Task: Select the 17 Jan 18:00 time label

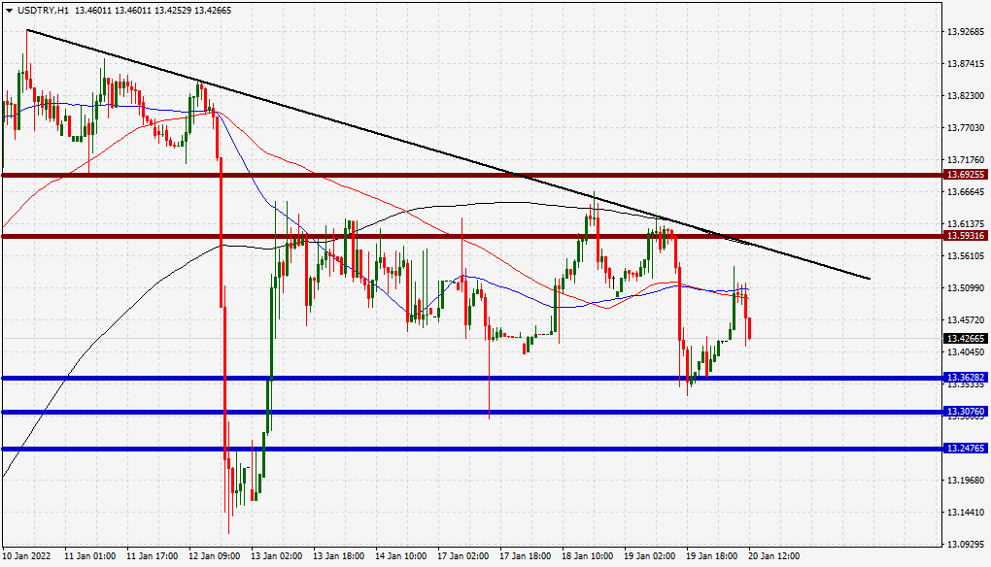Action: (526, 556)
